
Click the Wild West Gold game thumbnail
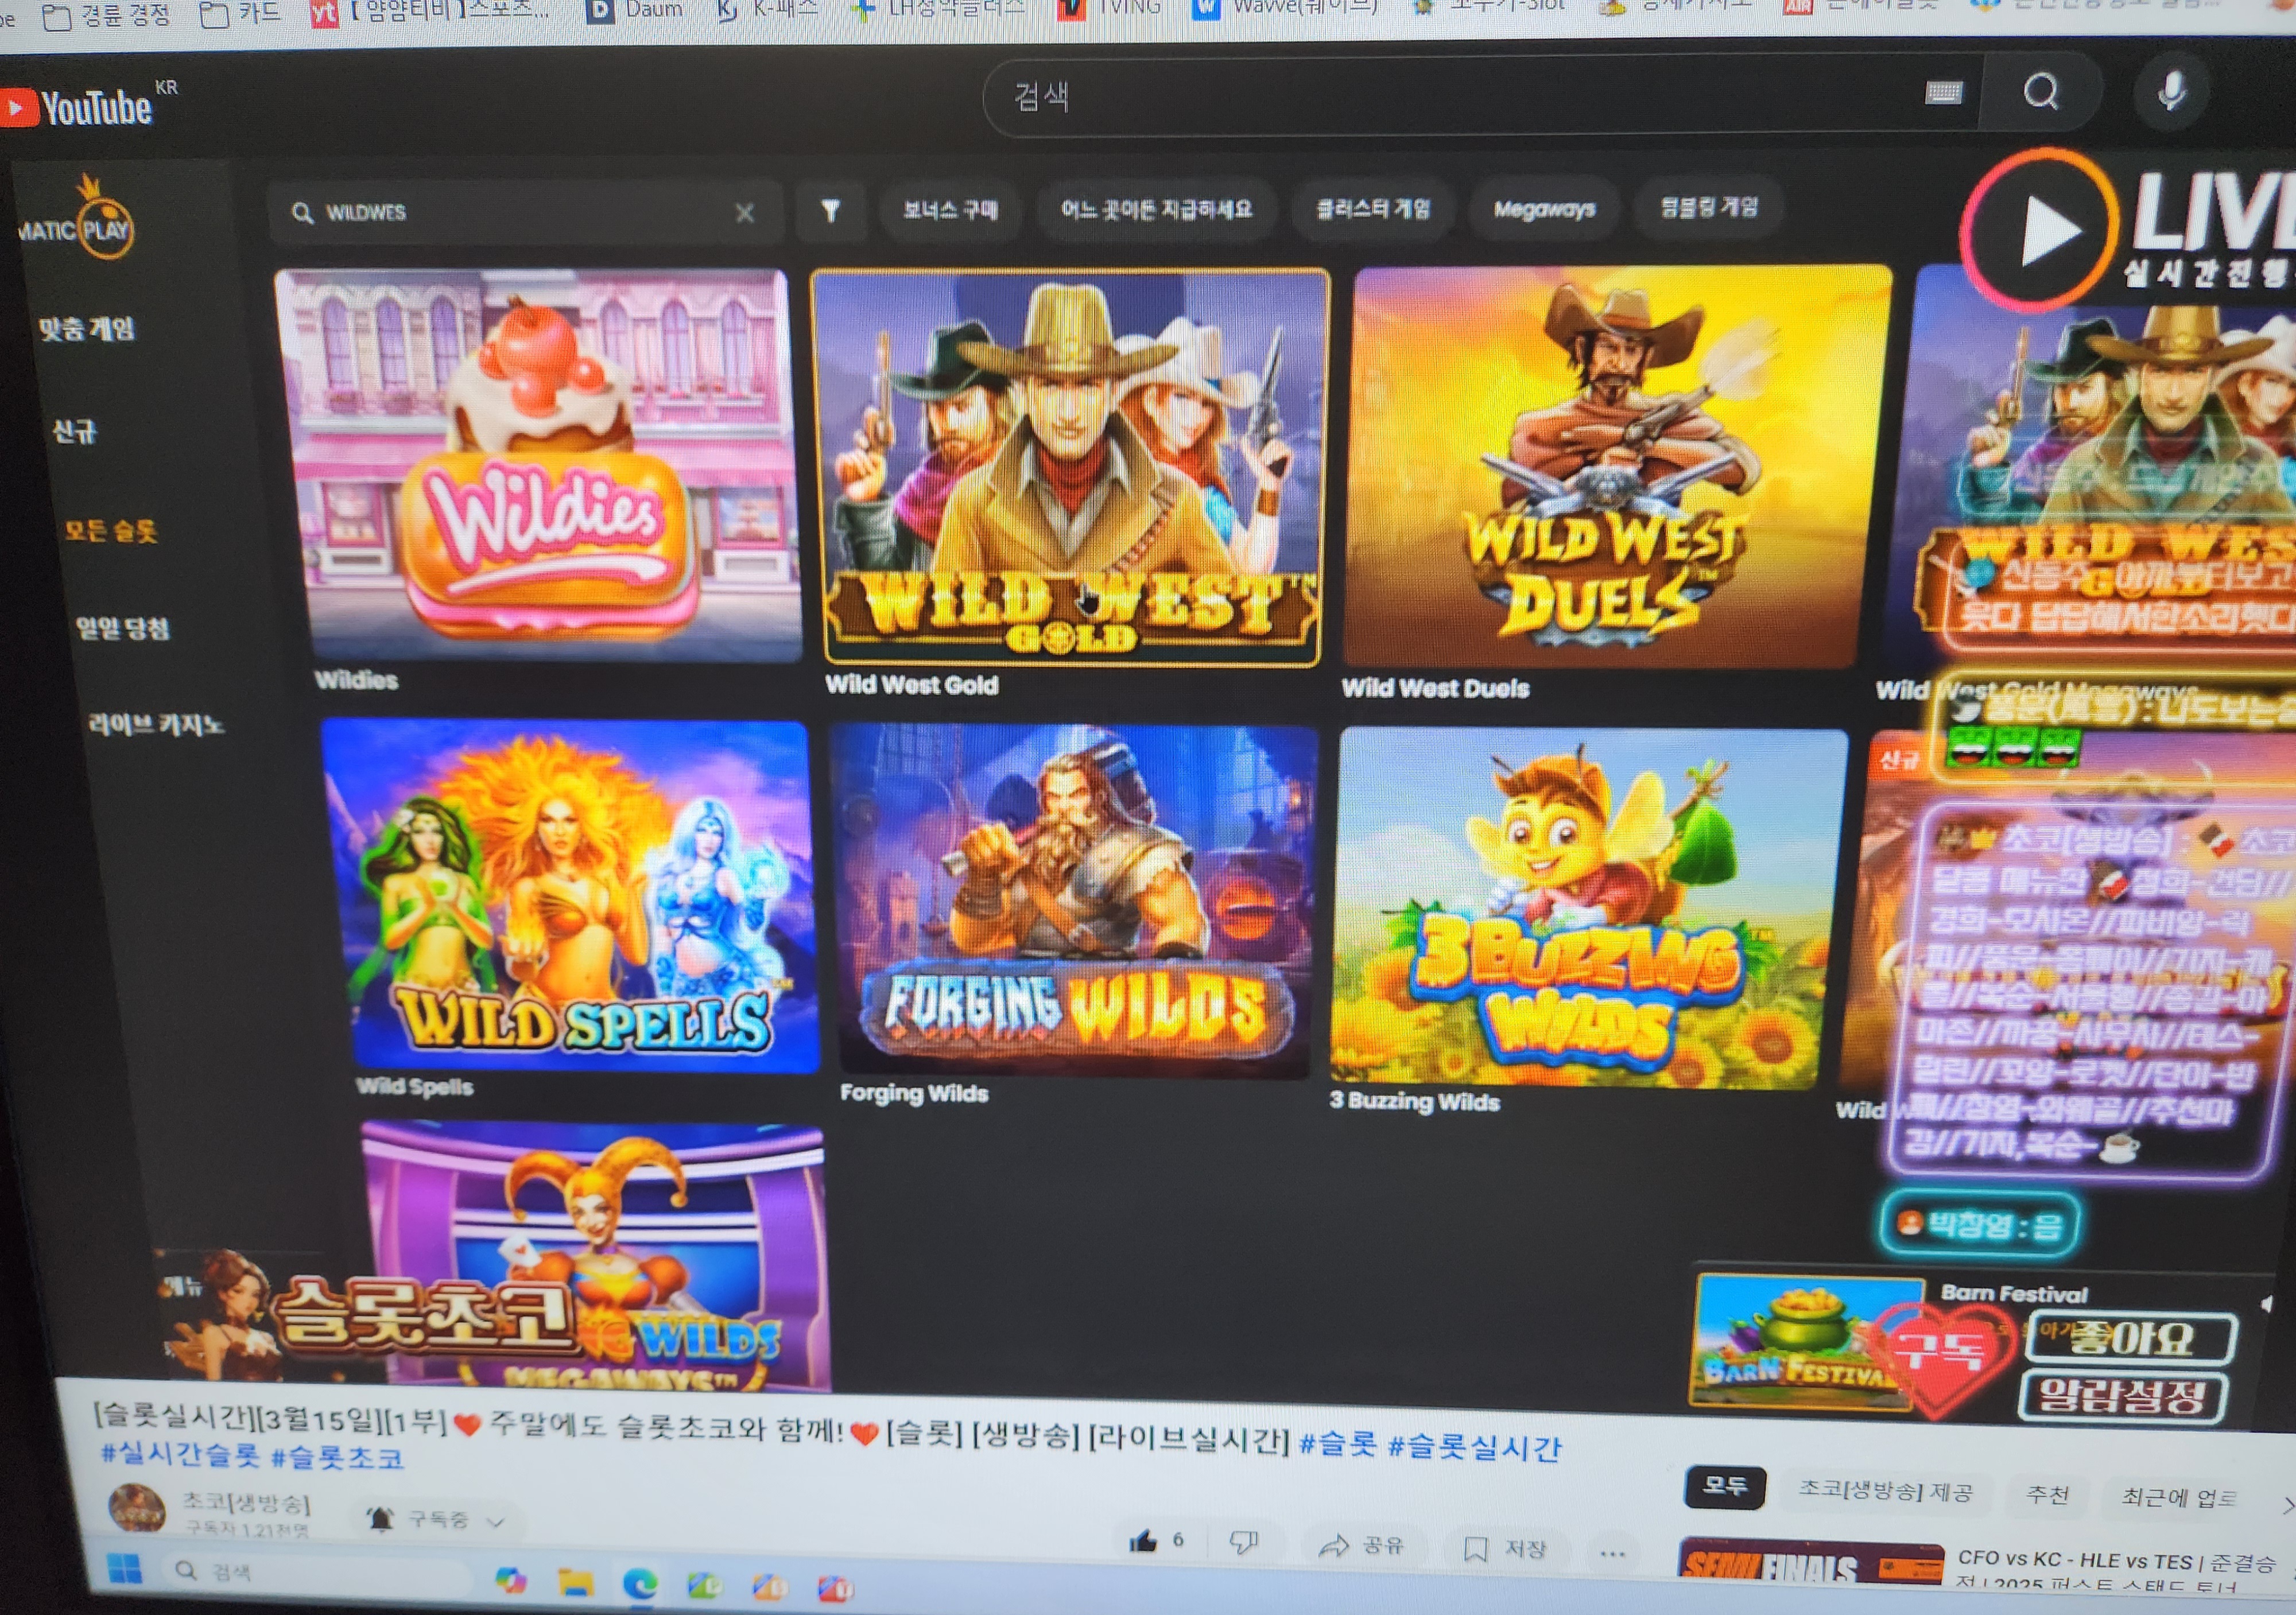point(1070,466)
